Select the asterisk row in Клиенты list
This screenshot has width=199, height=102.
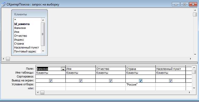[x=27, y=20]
